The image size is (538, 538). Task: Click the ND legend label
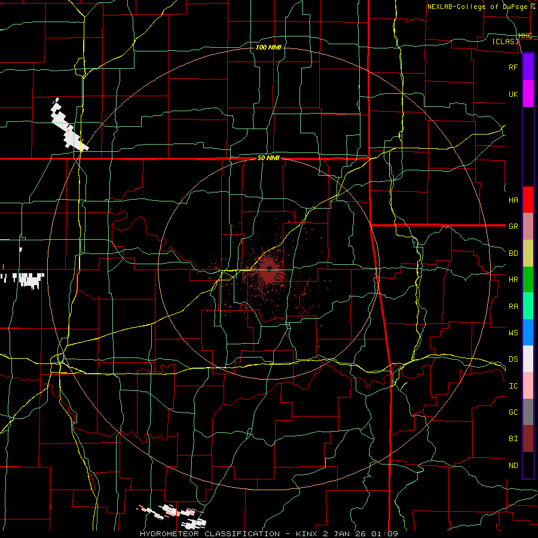(513, 466)
